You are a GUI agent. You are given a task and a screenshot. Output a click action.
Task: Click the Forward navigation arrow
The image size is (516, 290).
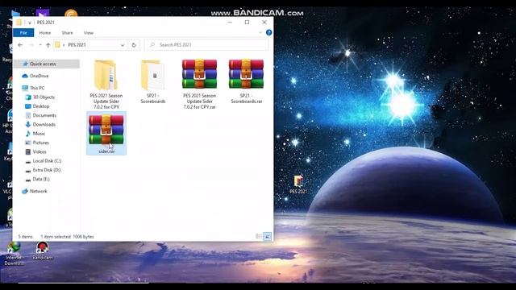tap(31, 45)
